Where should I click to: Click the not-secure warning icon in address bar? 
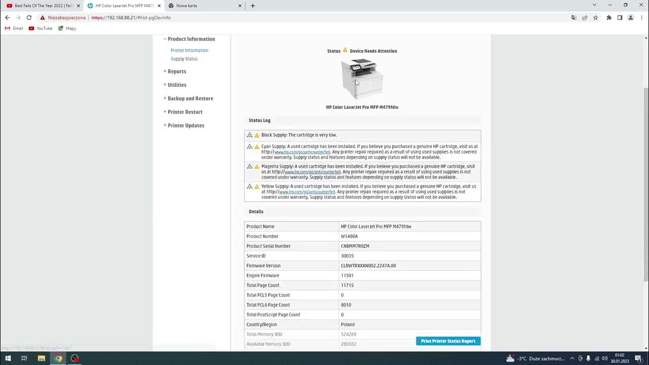tap(43, 17)
